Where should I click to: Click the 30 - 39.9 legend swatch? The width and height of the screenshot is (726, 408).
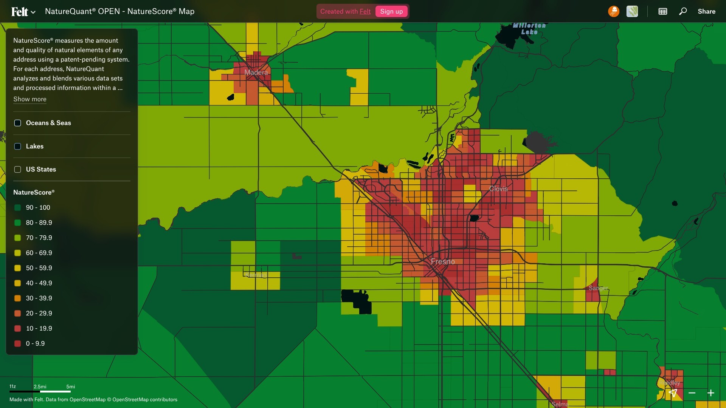(x=17, y=298)
